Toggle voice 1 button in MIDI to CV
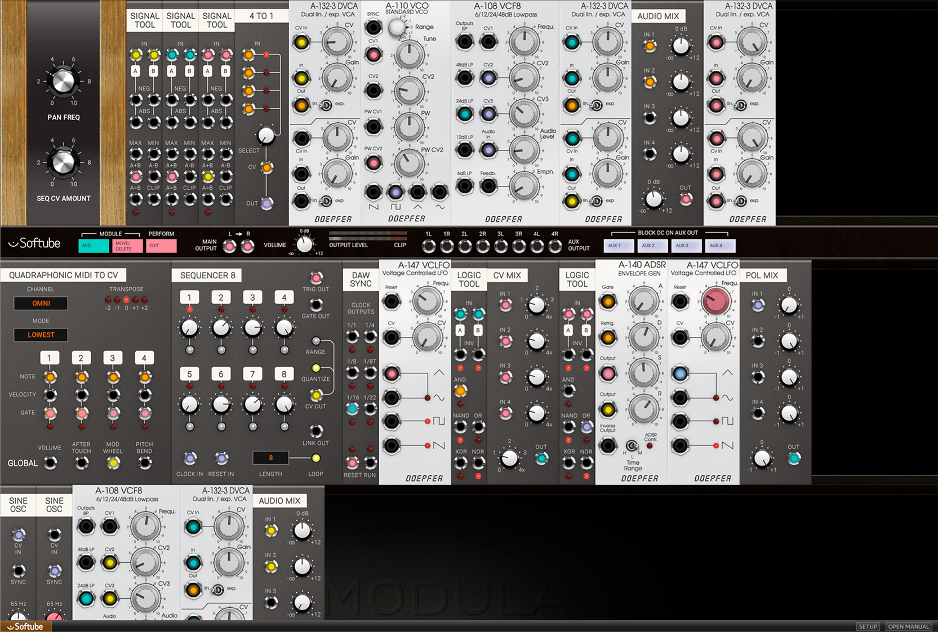The width and height of the screenshot is (938, 632). pyautogui.click(x=50, y=358)
